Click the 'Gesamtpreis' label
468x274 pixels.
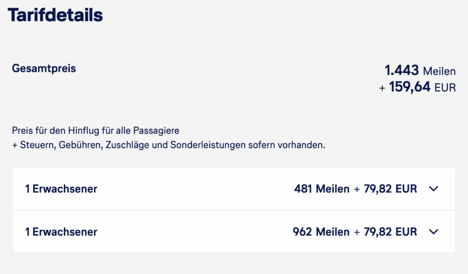[x=44, y=69]
